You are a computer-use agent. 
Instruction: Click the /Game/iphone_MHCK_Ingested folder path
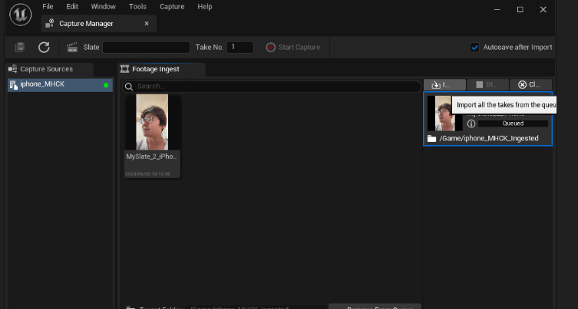click(x=489, y=139)
